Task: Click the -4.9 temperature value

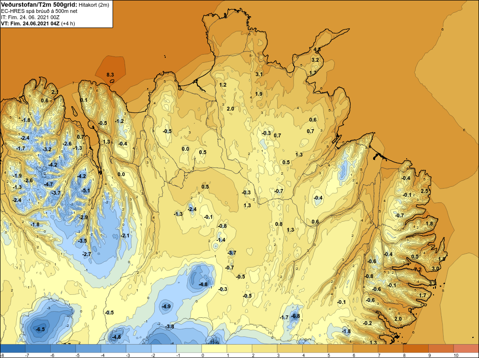Action: (166, 306)
